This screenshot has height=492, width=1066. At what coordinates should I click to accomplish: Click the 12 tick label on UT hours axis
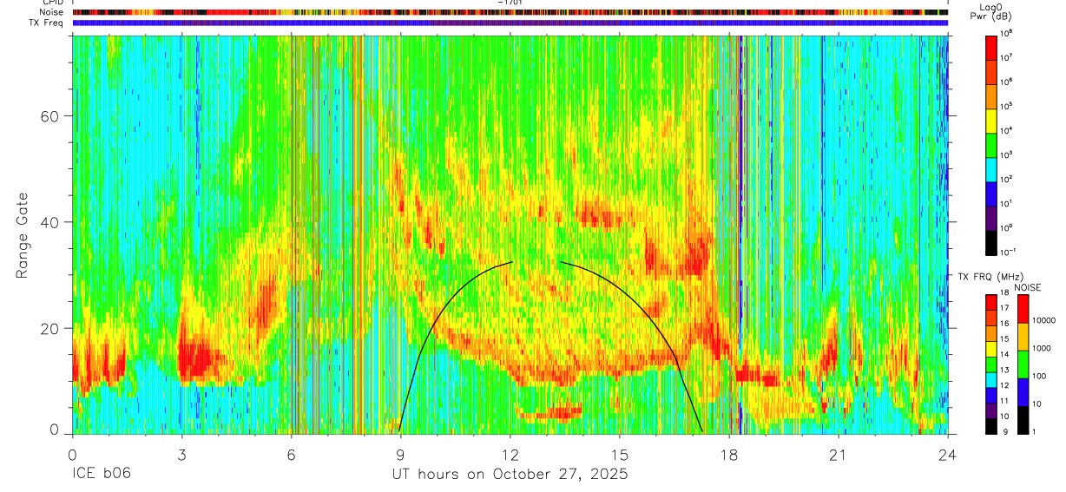(x=510, y=454)
